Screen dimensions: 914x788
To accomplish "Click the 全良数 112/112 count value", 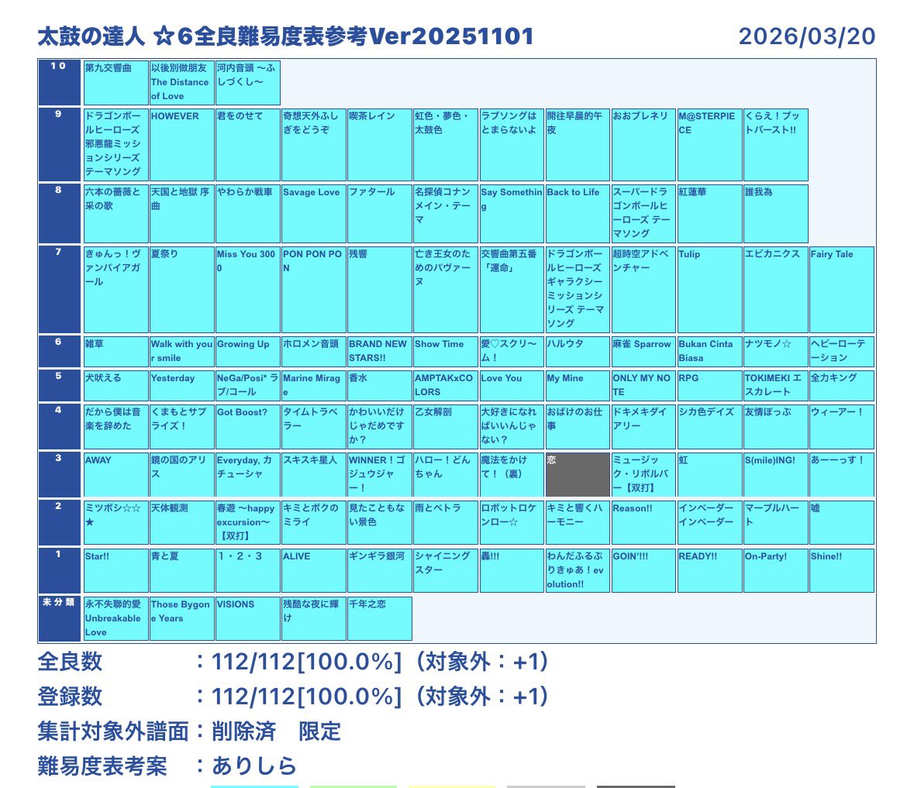I will [x=306, y=662].
